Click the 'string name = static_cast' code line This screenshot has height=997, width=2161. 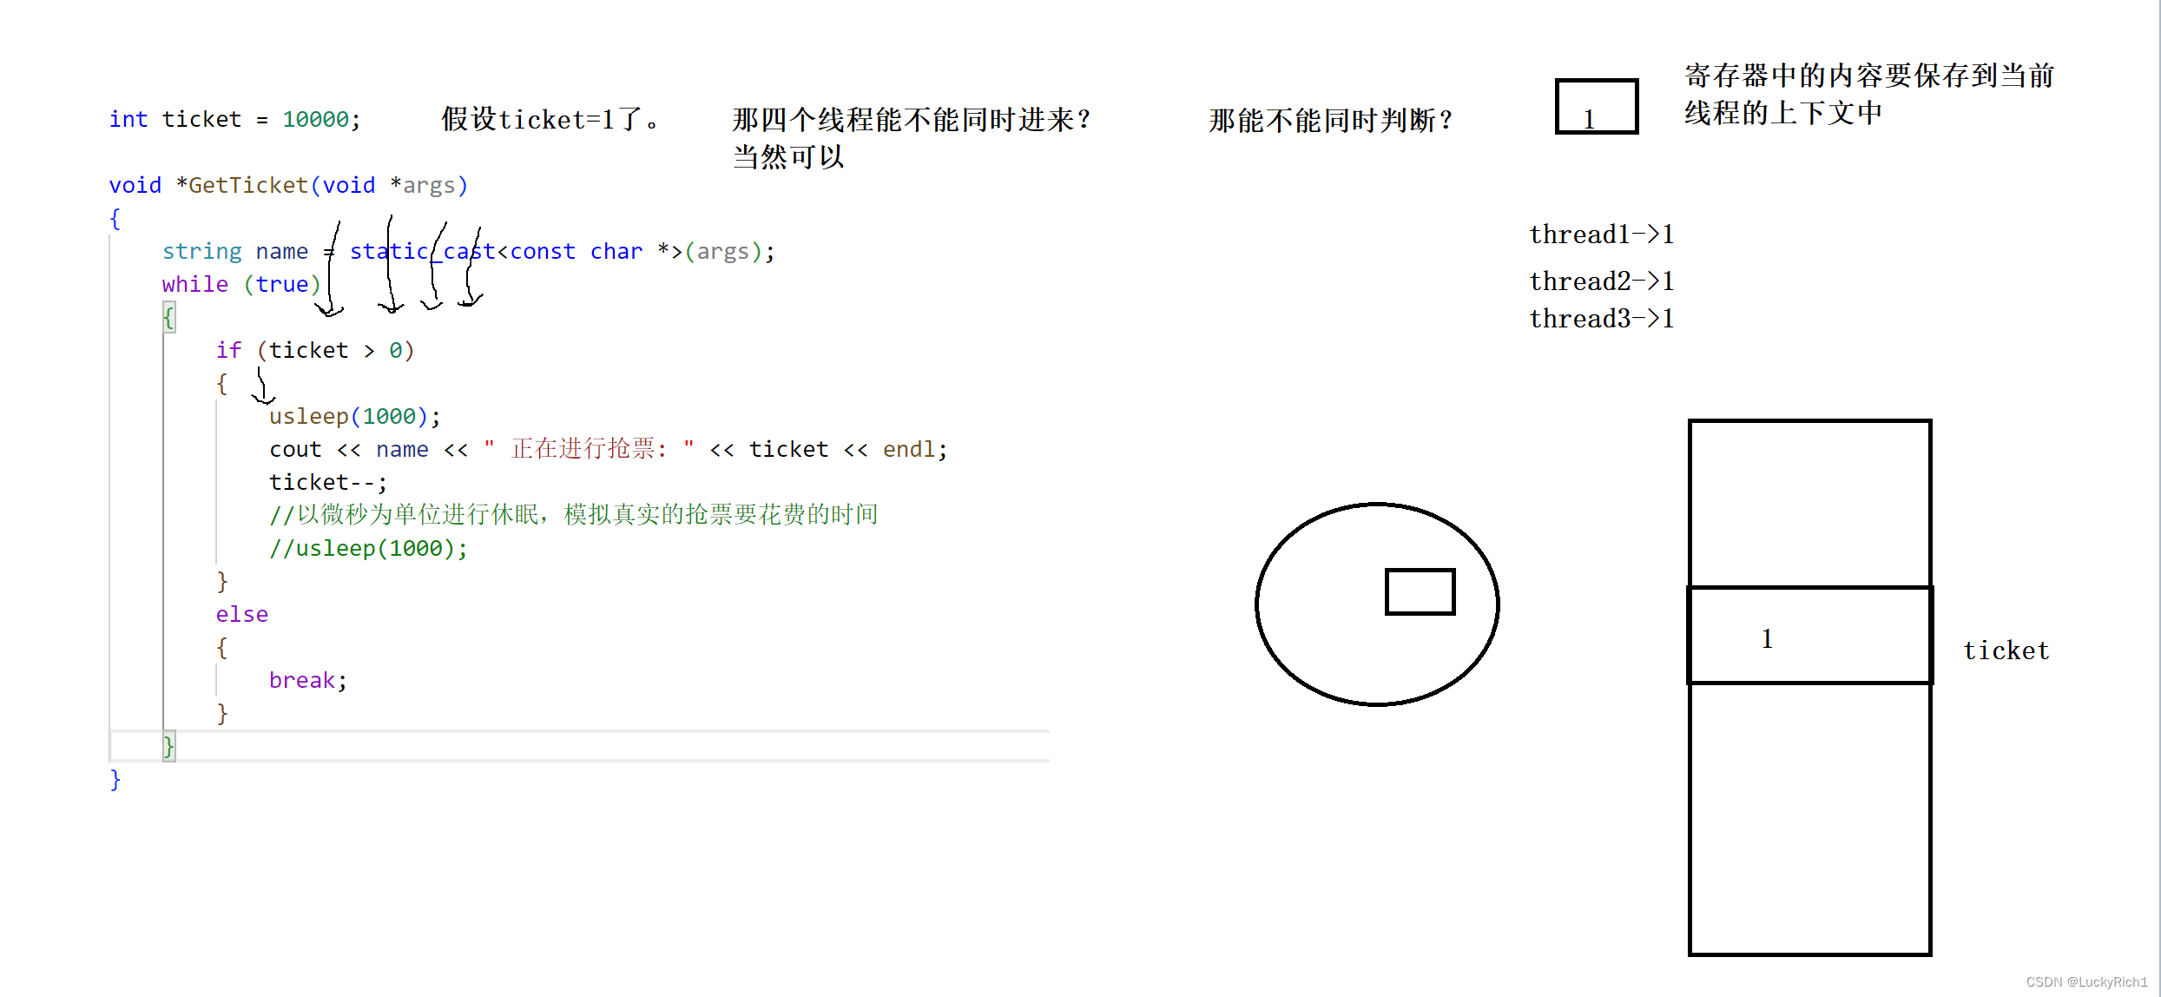point(468,251)
